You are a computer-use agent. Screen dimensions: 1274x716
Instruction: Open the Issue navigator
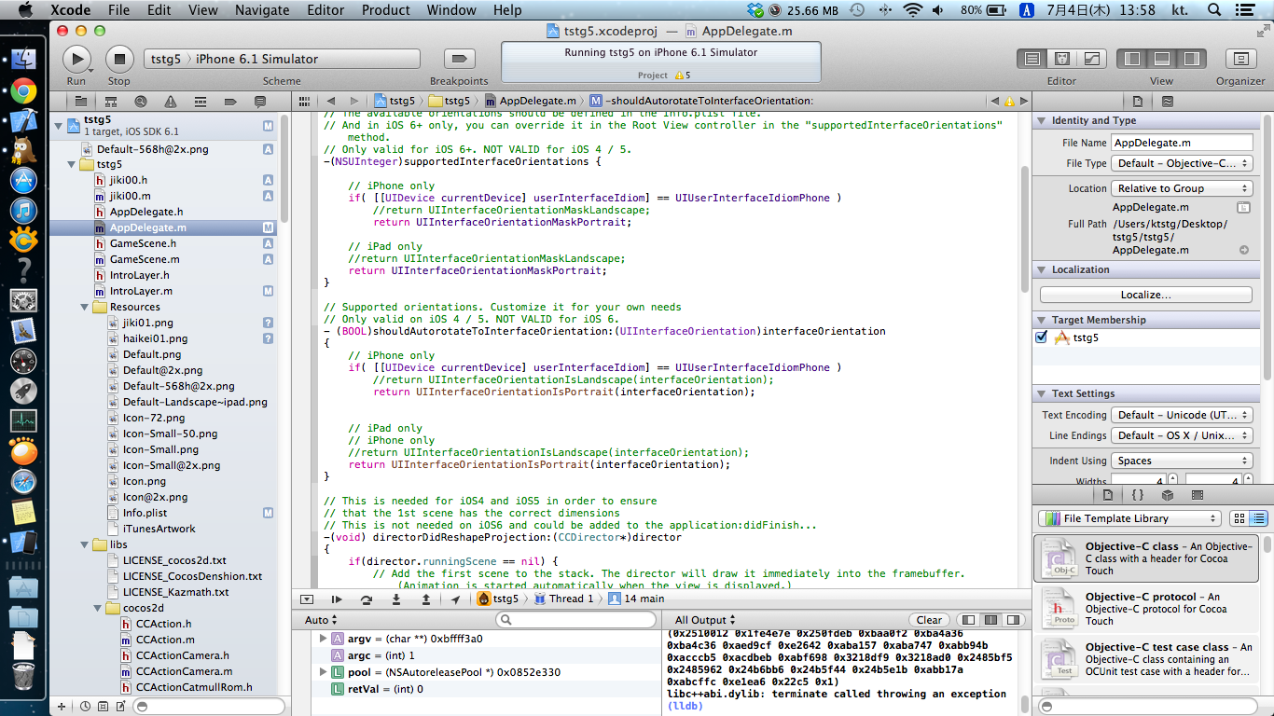point(170,101)
